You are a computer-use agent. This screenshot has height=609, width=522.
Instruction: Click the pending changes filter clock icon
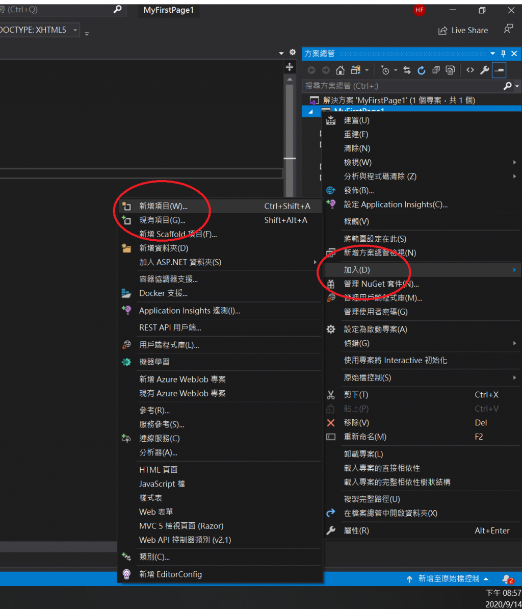tap(385, 70)
